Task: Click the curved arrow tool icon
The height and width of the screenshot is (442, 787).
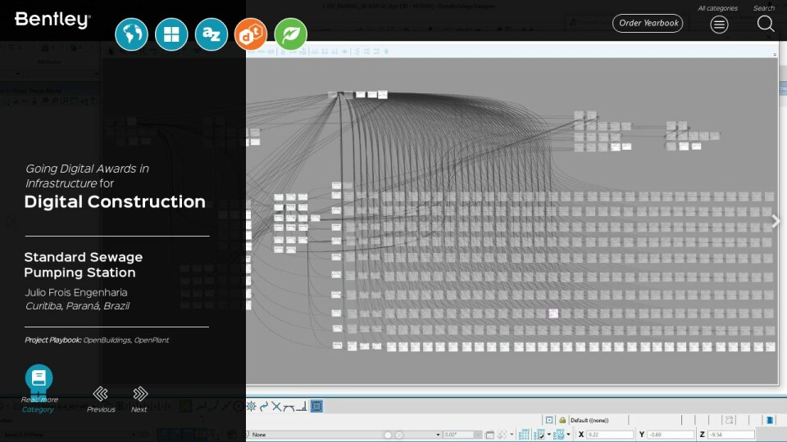Action: (264, 407)
